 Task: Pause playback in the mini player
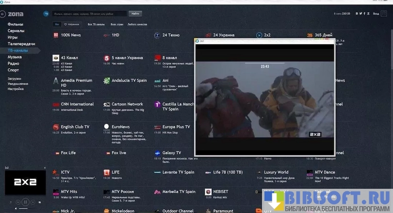[25, 201]
